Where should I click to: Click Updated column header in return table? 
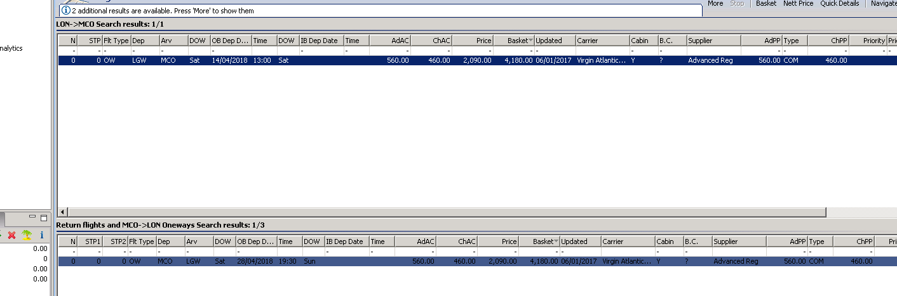[x=580, y=241]
